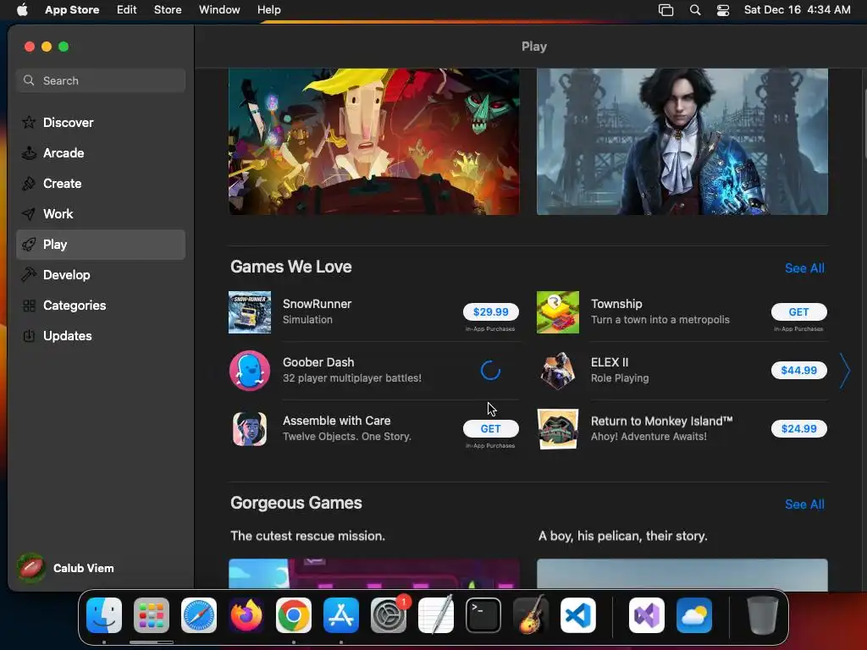Launch GarageBand from the Dock
867x650 pixels.
[x=531, y=615]
